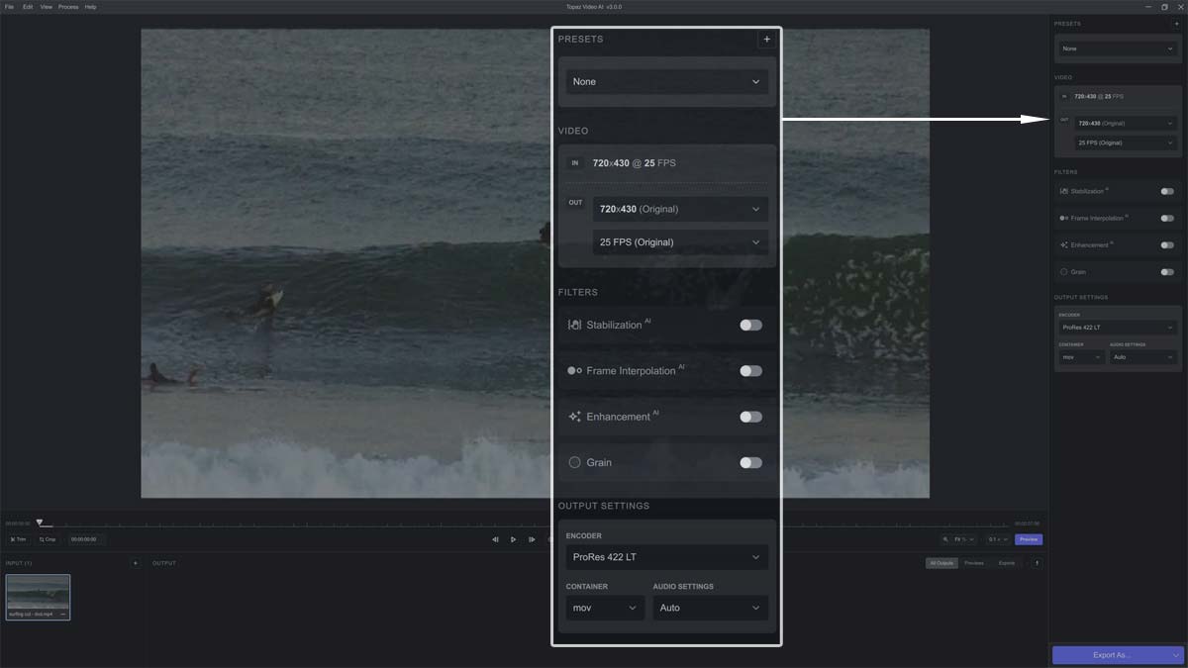
Task: Click the Frame Interpolation filter icon
Action: point(573,370)
